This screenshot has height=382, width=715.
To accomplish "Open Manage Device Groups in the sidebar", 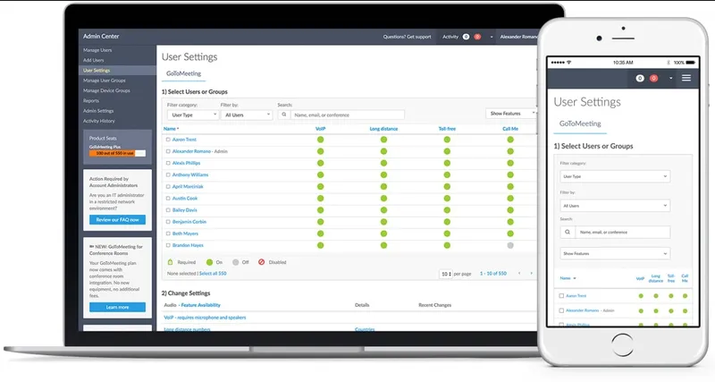I will click(x=106, y=90).
